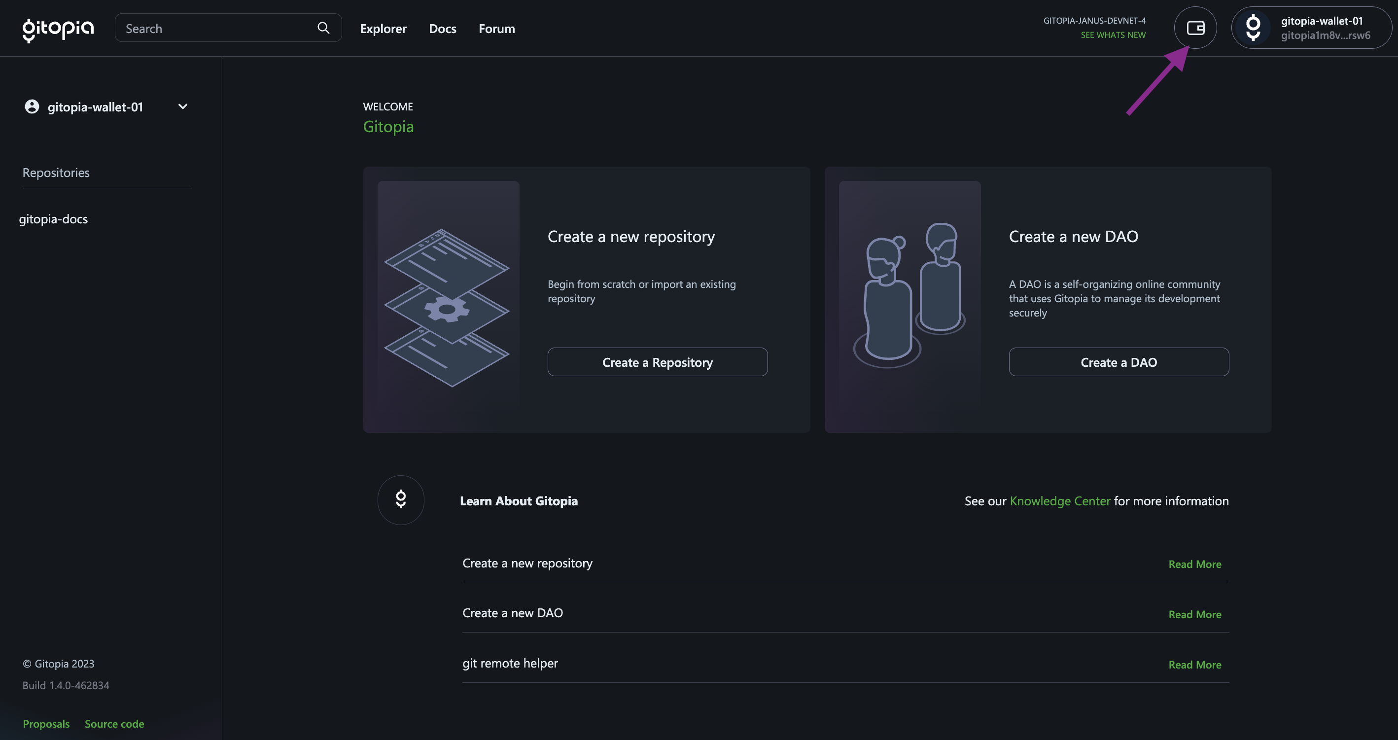The height and width of the screenshot is (740, 1398).
Task: Open the Explorer menu item
Action: (x=383, y=28)
